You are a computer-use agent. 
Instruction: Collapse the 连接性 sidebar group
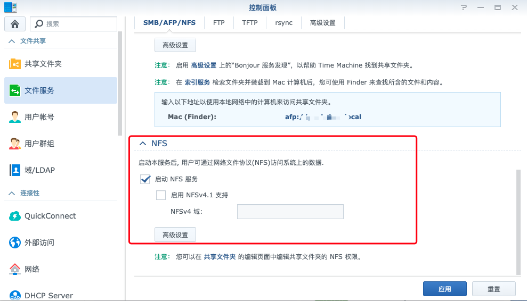pyautogui.click(x=12, y=193)
